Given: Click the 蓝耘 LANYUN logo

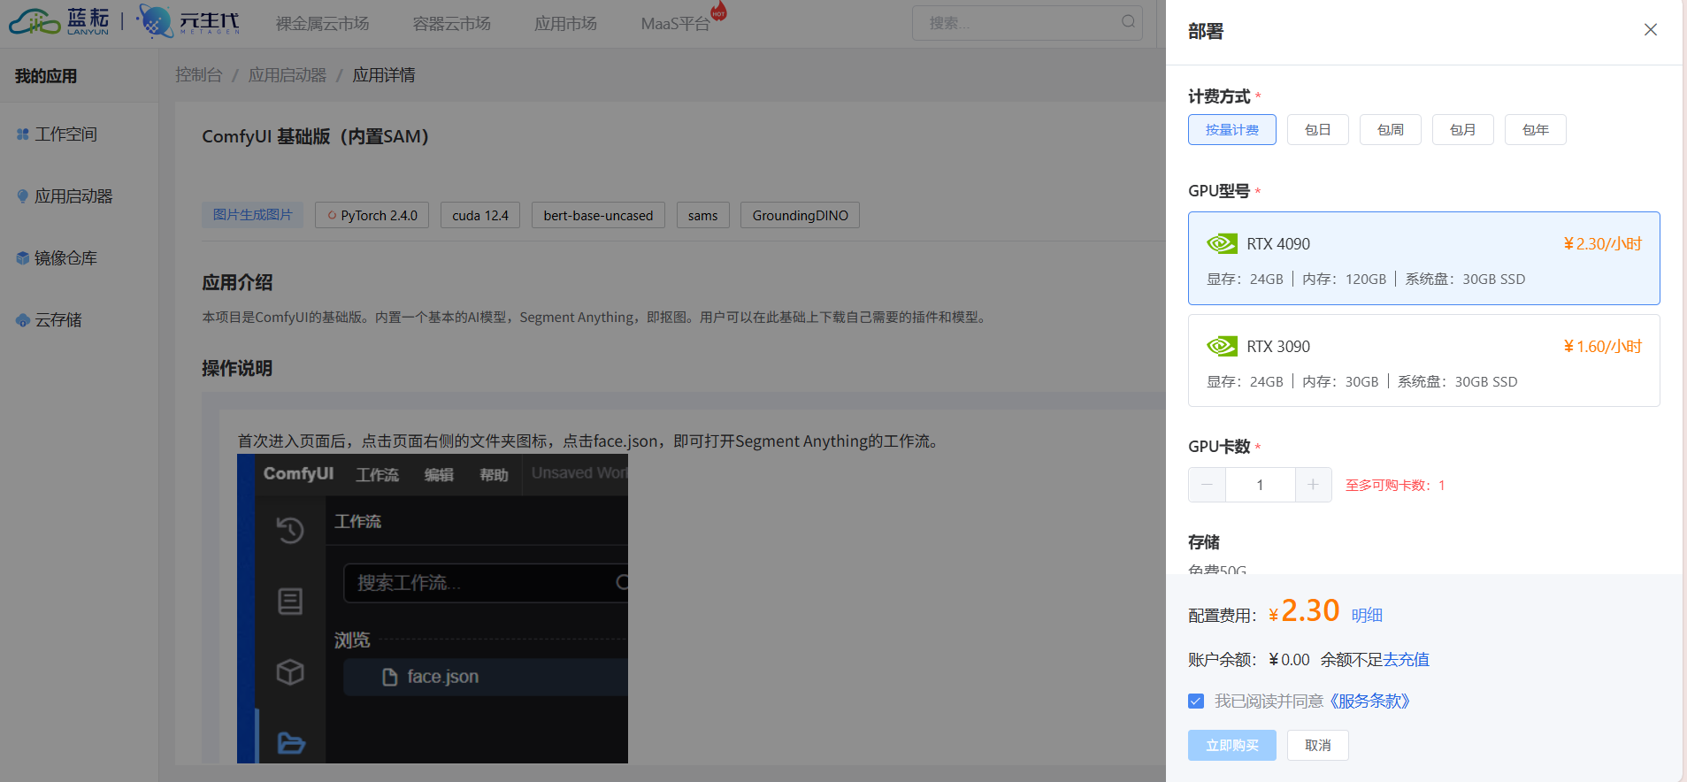Looking at the screenshot, I should pos(59,21).
